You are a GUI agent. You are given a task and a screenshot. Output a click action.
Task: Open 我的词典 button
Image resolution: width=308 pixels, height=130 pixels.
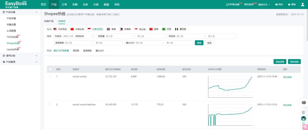[x=294, y=62]
